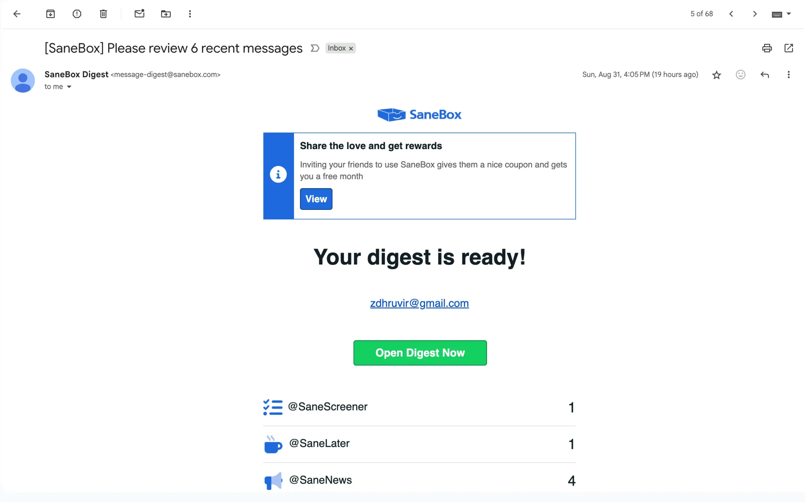Expand the 'to me' recipient details

[69, 87]
